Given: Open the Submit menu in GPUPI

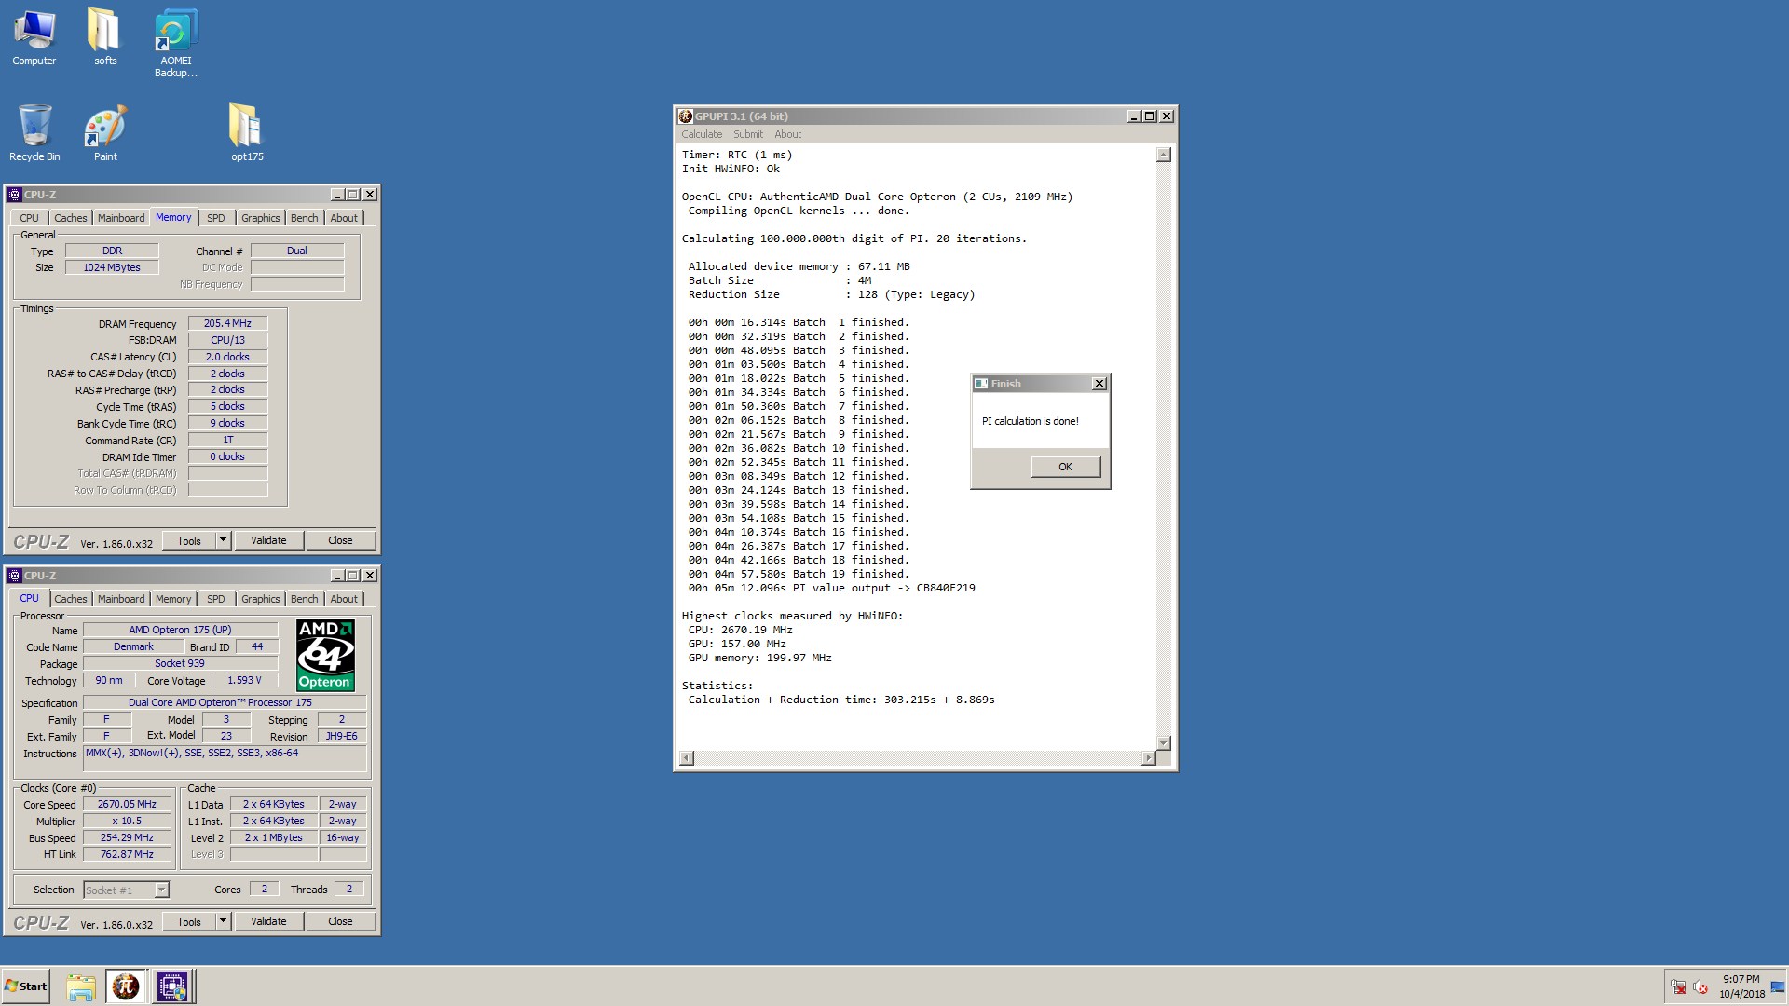Looking at the screenshot, I should pos(748,134).
